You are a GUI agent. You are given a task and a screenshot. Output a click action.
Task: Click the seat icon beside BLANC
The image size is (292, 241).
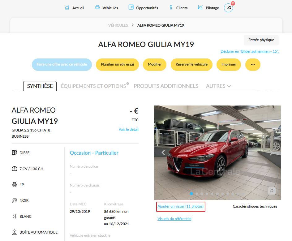click(x=14, y=216)
